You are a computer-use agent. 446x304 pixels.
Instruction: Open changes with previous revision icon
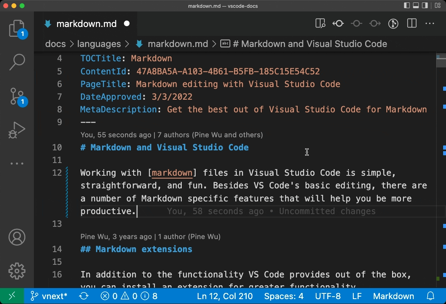338,24
